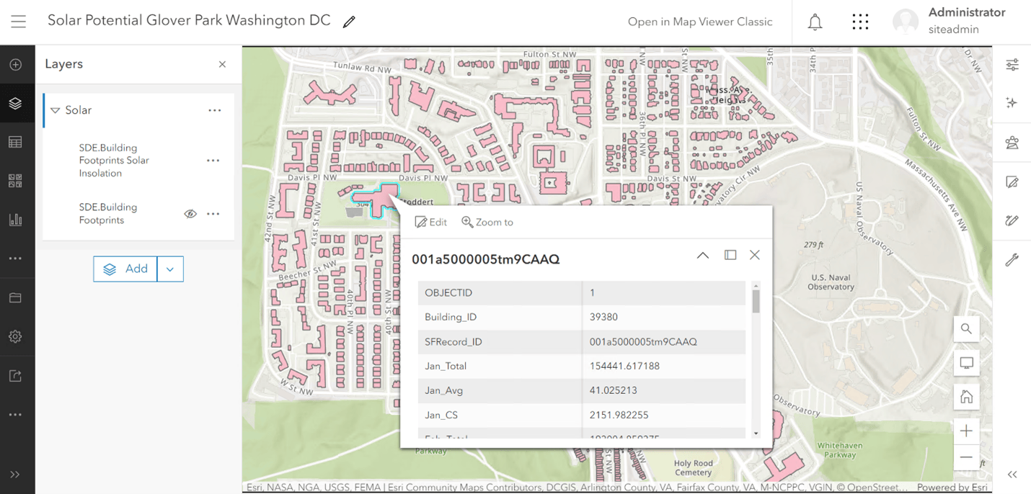
Task: Open Map properties gear icon
Action: 15,336
